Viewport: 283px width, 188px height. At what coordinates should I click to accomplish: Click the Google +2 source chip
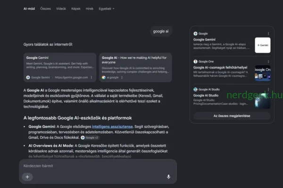(90, 138)
